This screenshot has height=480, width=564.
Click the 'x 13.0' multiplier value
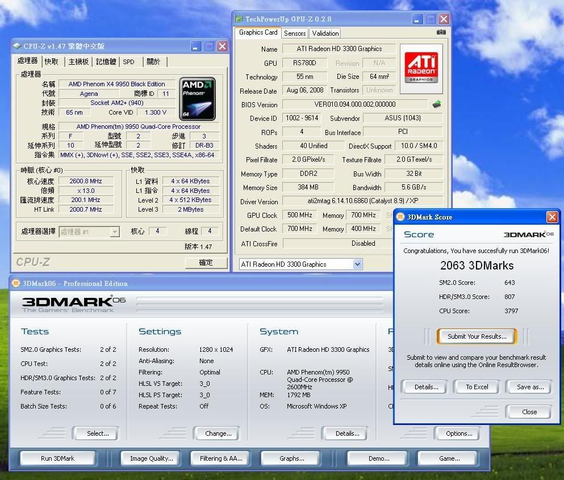pos(86,191)
